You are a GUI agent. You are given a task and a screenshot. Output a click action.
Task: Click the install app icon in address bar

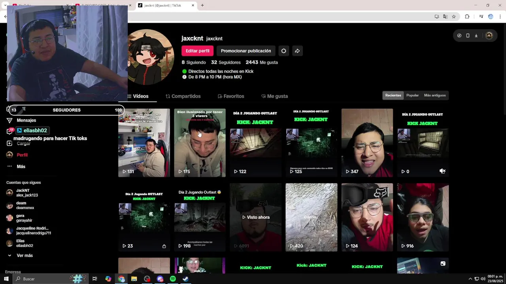pos(437,17)
